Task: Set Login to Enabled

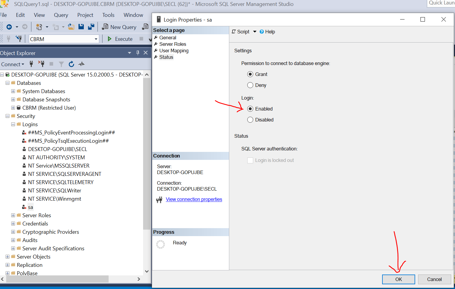Action: pyautogui.click(x=250, y=109)
